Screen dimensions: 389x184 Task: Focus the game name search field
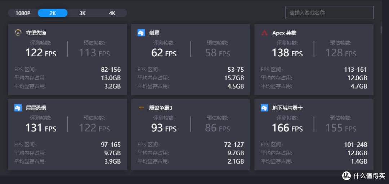point(329,13)
